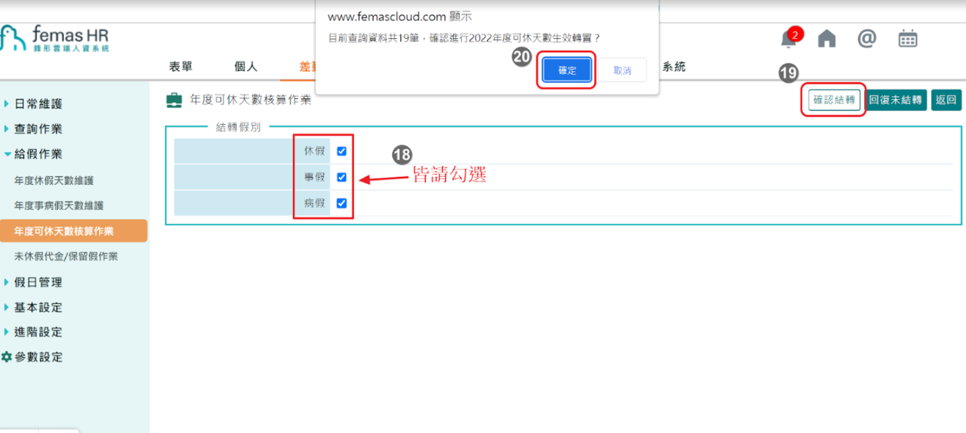Go to the home page icon

tap(827, 39)
